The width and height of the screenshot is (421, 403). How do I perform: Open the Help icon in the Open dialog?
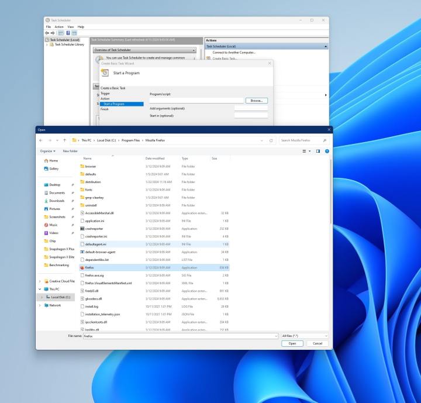pos(327,151)
